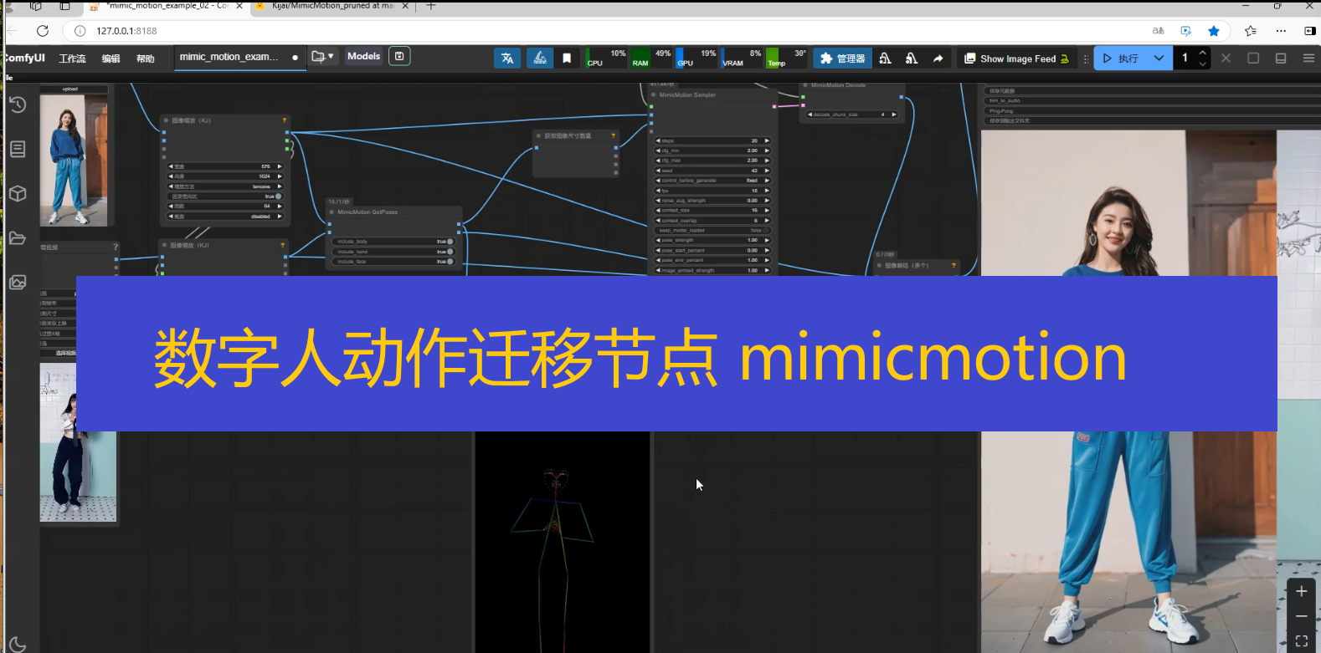Toggle trim_to_audio option
Viewport: 1321px width, 653px height.
coord(1152,100)
